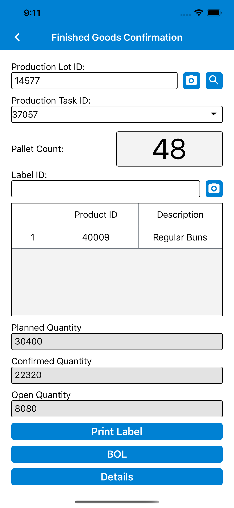Focus the Label ID input field
Viewport: 234px width, 508px height.
[x=106, y=189]
